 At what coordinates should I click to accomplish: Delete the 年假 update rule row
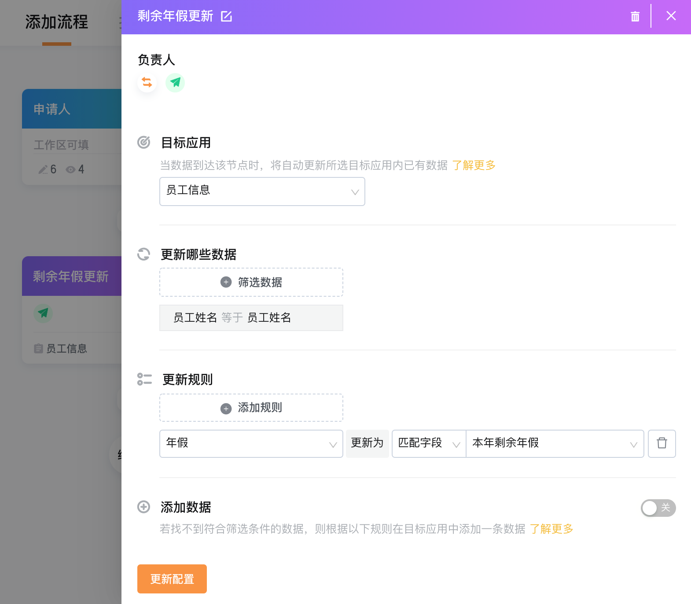[662, 443]
